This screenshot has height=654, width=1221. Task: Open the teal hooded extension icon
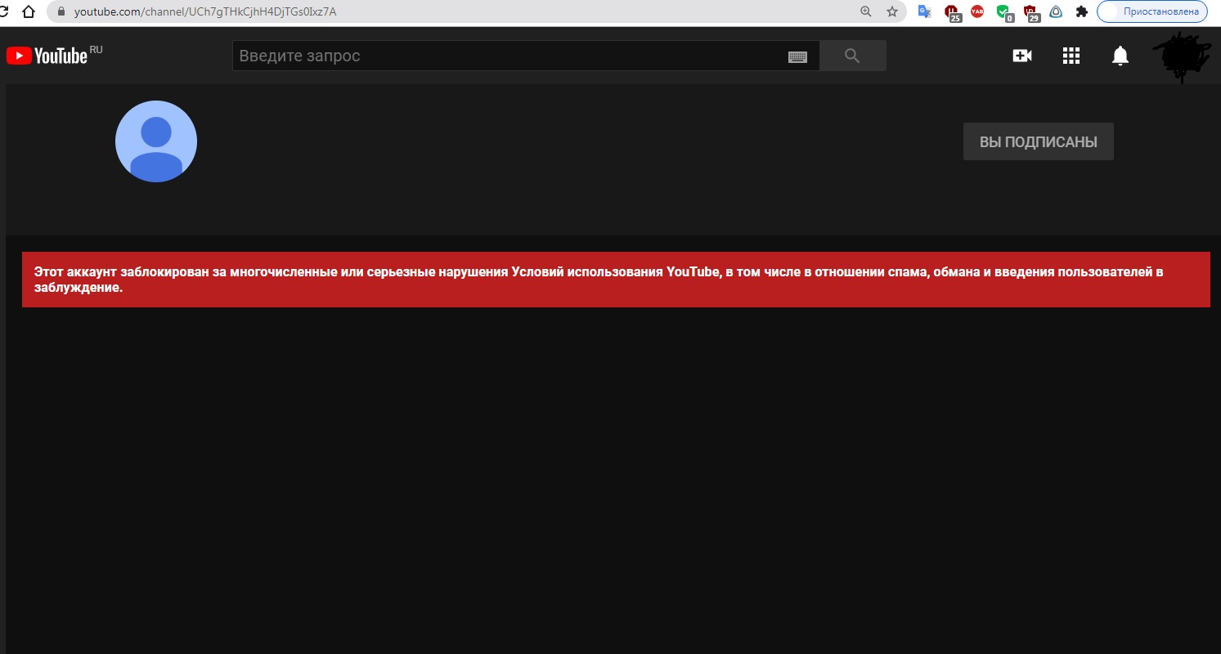[1056, 11]
